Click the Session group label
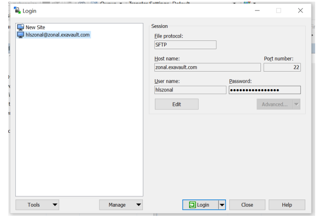The height and width of the screenshot is (217, 319). tap(160, 26)
